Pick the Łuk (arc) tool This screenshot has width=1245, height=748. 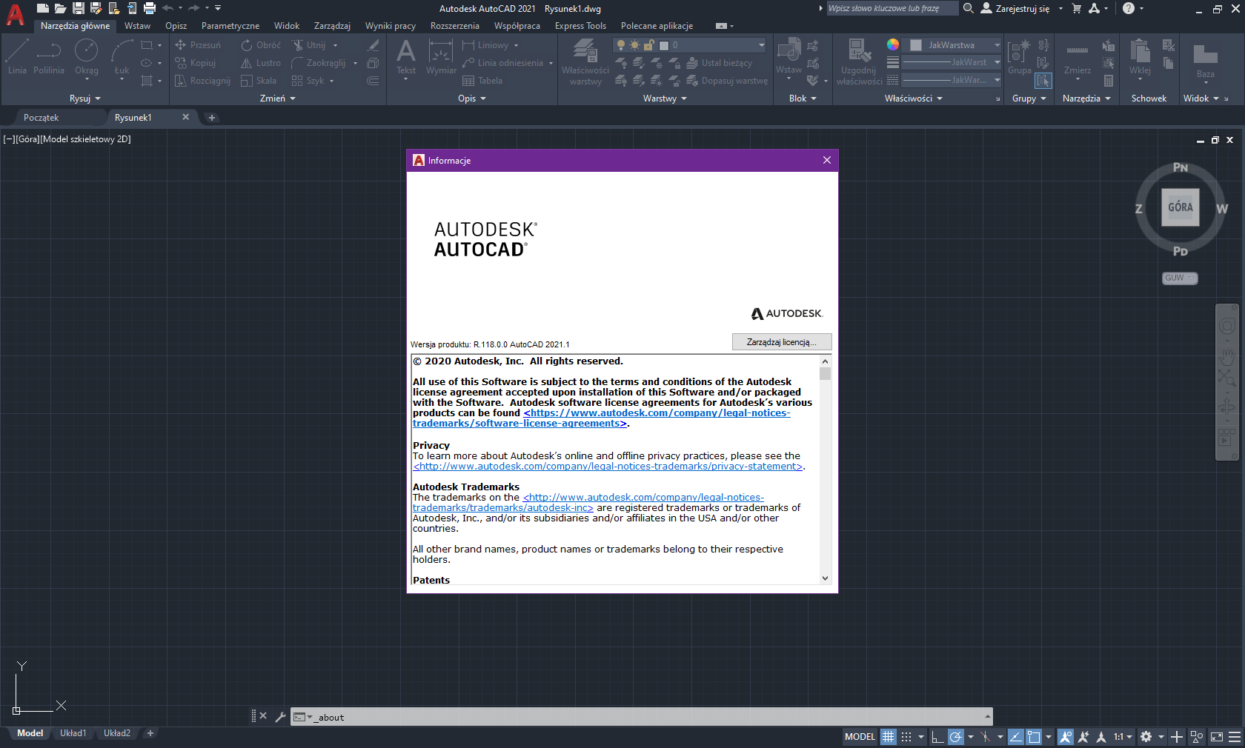122,57
